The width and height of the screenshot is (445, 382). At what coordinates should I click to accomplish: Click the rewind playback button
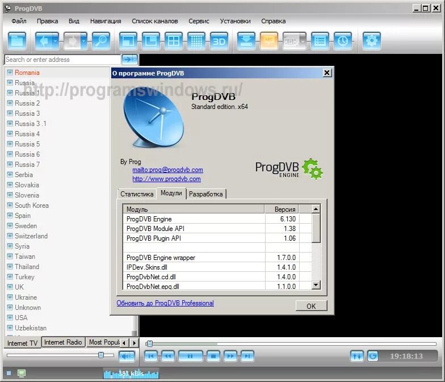(x=168, y=356)
